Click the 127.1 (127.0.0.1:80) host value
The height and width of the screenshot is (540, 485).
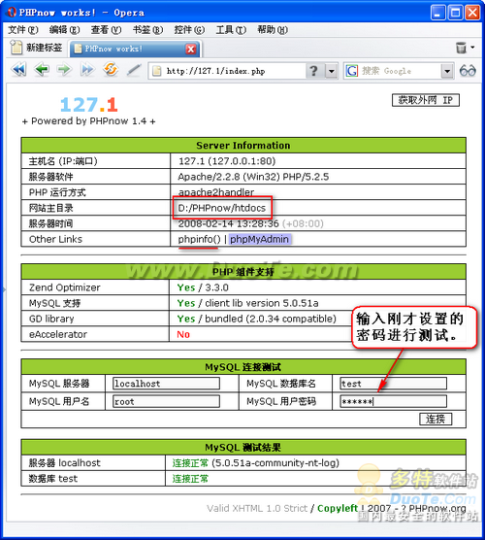tap(227, 161)
